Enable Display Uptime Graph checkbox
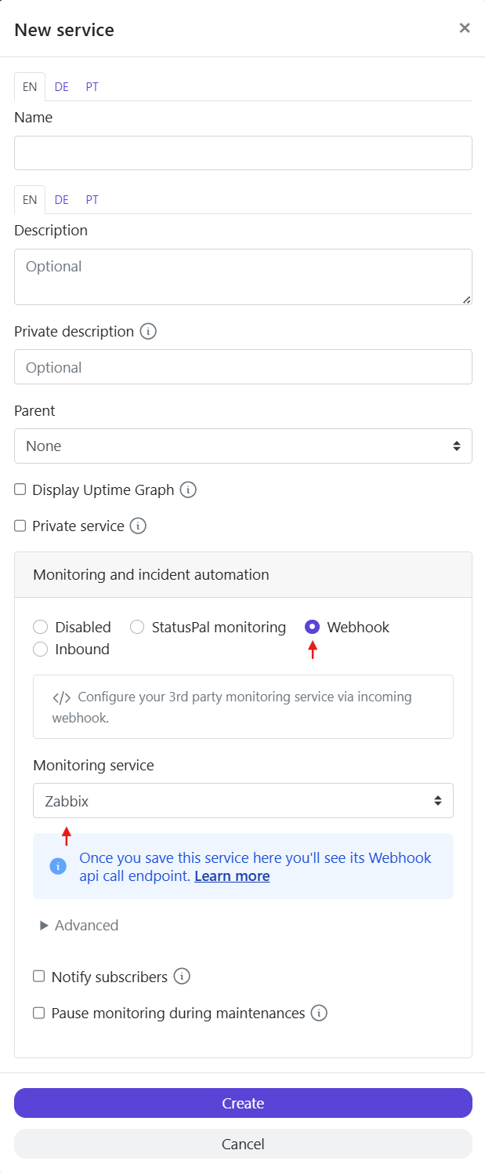This screenshot has height=1172, width=485. pyautogui.click(x=20, y=490)
